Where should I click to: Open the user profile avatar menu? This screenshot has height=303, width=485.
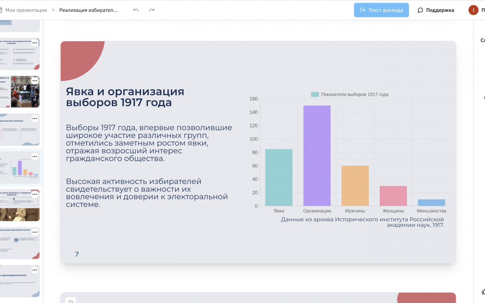pyautogui.click(x=473, y=10)
